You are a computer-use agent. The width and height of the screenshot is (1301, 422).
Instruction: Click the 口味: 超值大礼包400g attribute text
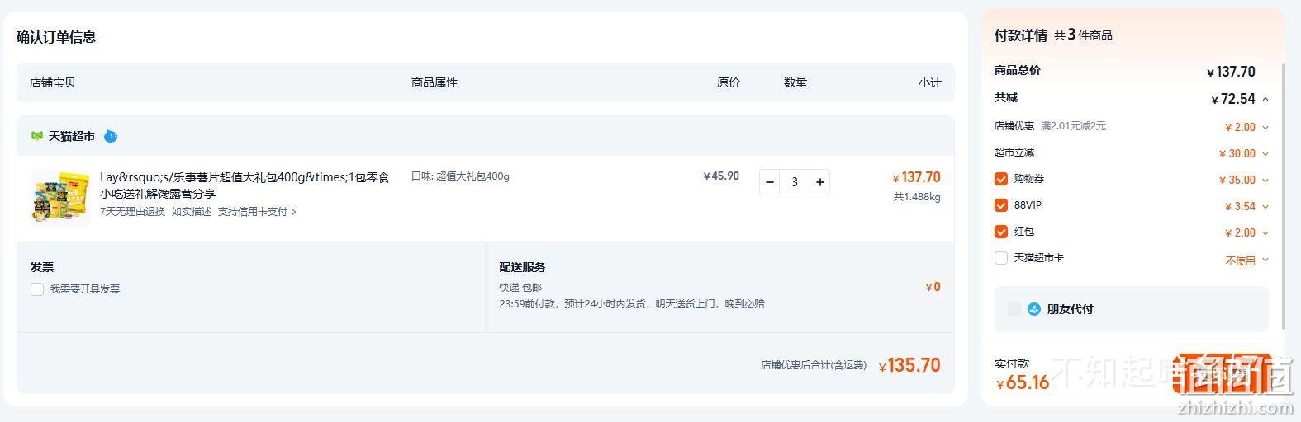(x=460, y=176)
